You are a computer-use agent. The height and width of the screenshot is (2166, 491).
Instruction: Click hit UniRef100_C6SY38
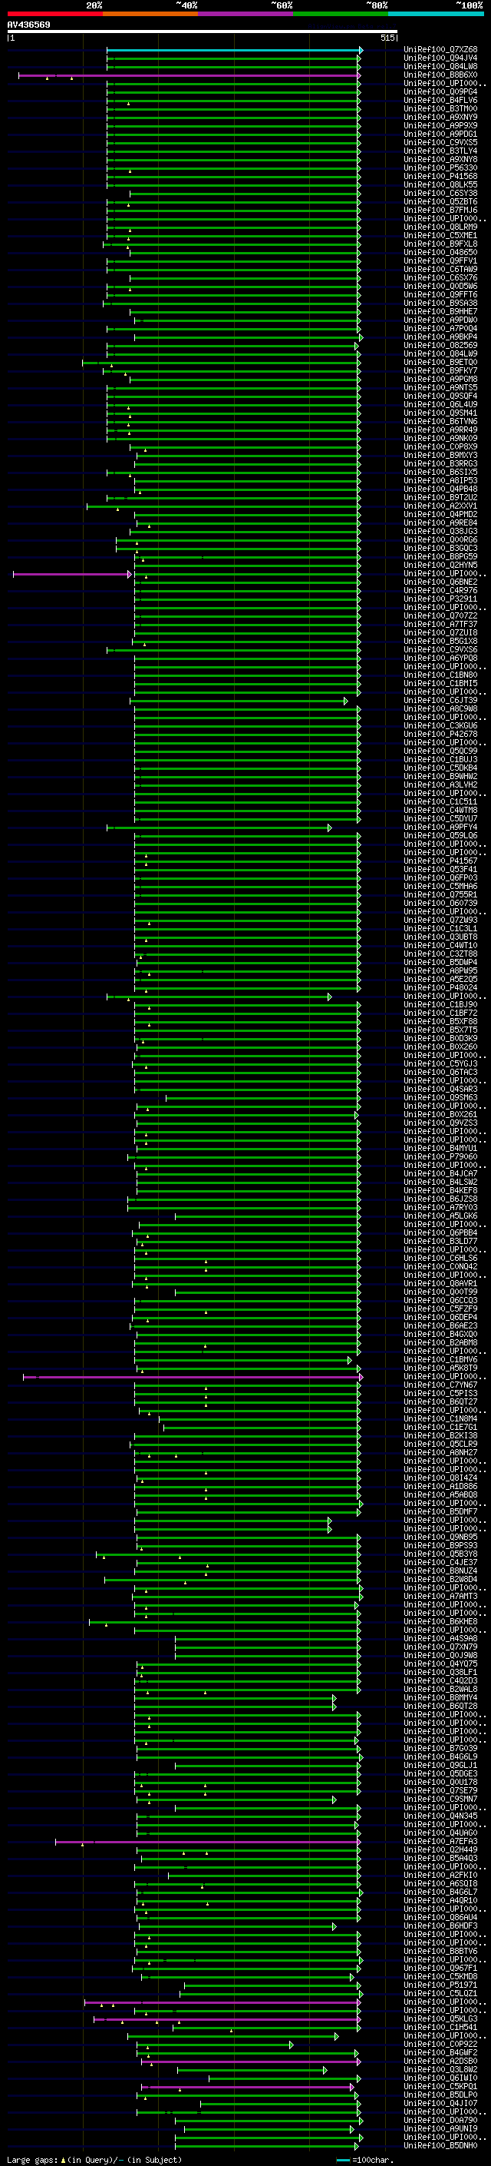coord(440,194)
